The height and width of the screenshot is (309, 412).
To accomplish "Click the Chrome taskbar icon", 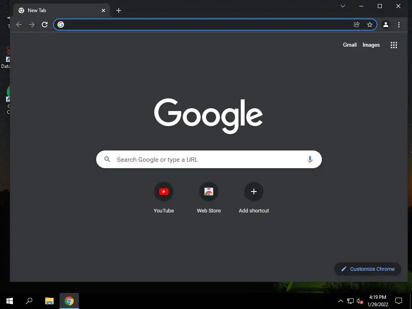I will (x=69, y=301).
